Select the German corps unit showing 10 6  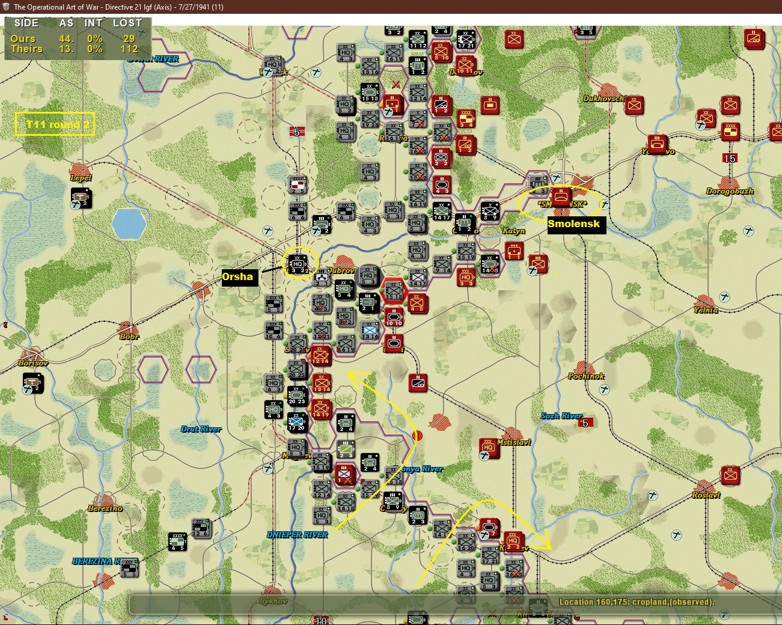coord(273,330)
